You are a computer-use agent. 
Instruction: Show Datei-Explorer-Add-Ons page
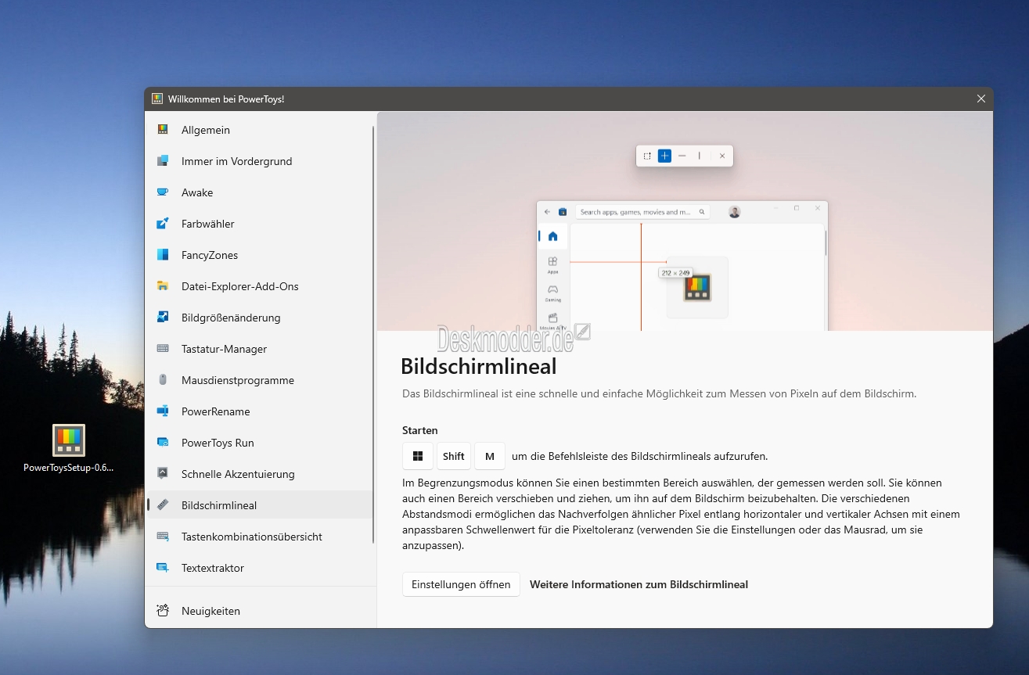point(259,286)
